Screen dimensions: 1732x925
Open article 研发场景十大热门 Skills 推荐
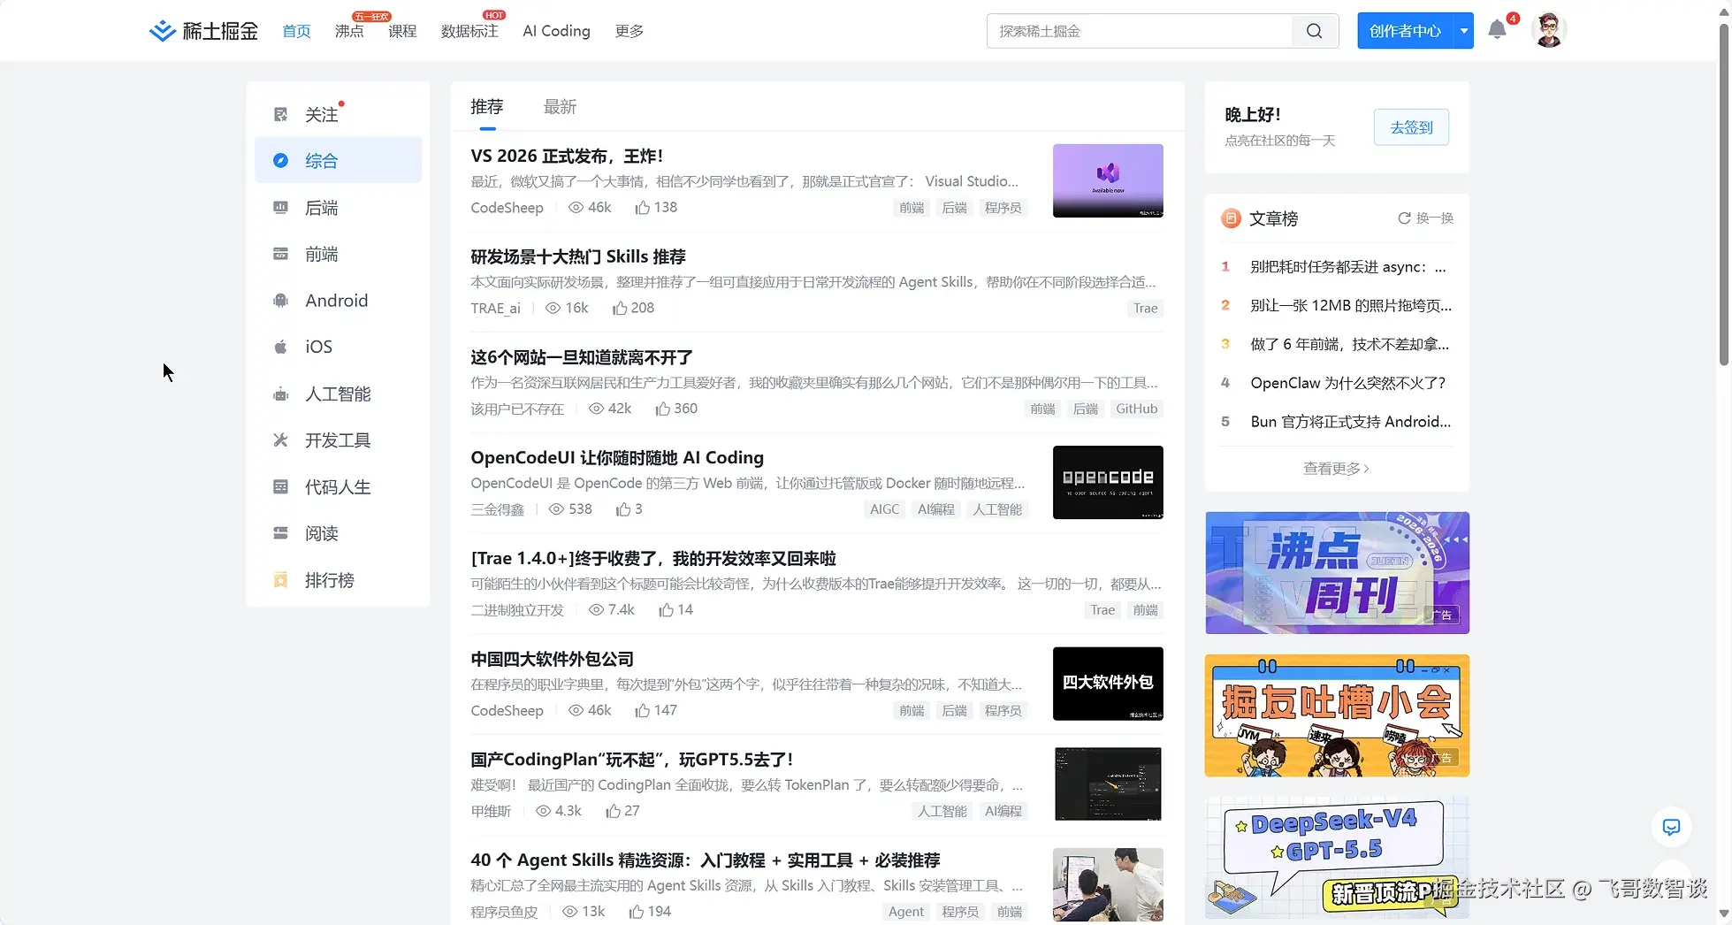(x=578, y=256)
